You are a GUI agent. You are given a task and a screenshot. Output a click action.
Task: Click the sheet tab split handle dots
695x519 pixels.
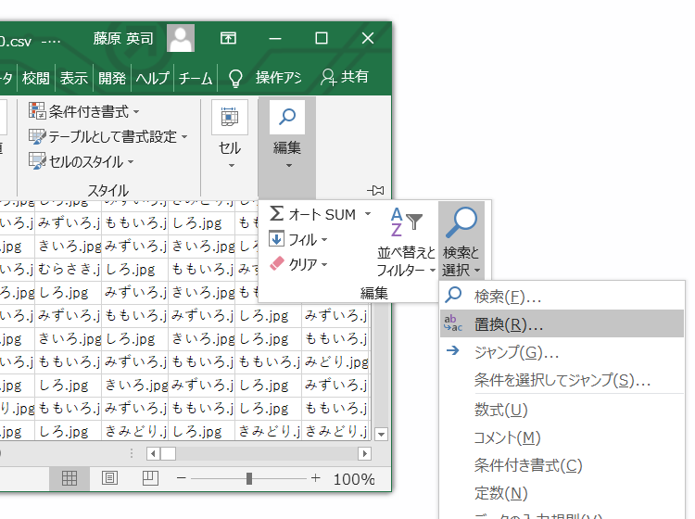pos(132,454)
